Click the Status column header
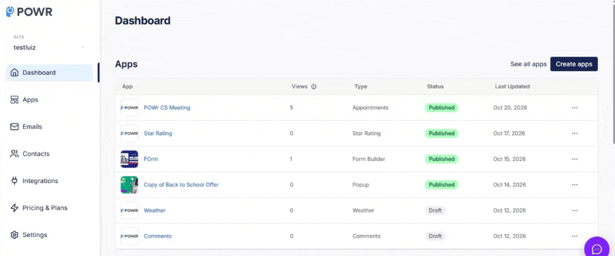Image resolution: width=615 pixels, height=256 pixels. (435, 87)
